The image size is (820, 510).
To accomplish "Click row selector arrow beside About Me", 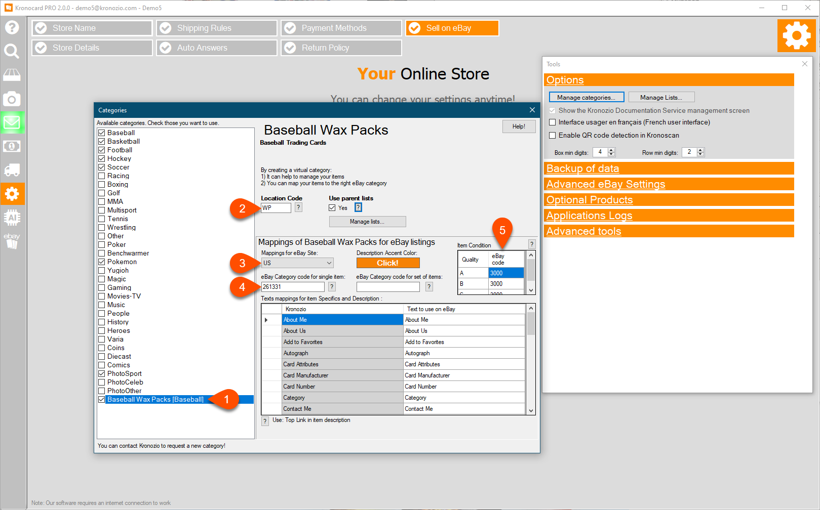I will pyautogui.click(x=266, y=320).
